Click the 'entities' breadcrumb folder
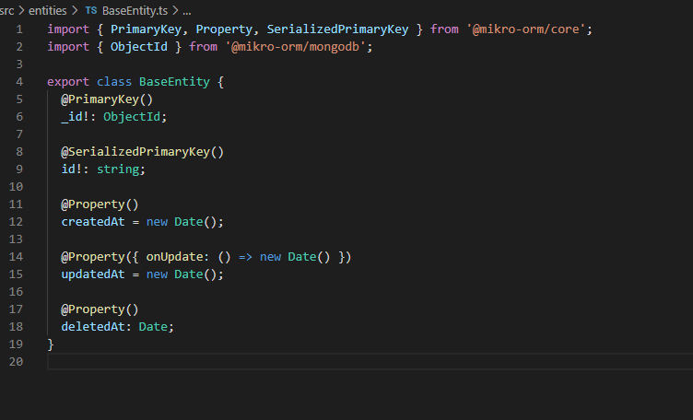 click(47, 11)
